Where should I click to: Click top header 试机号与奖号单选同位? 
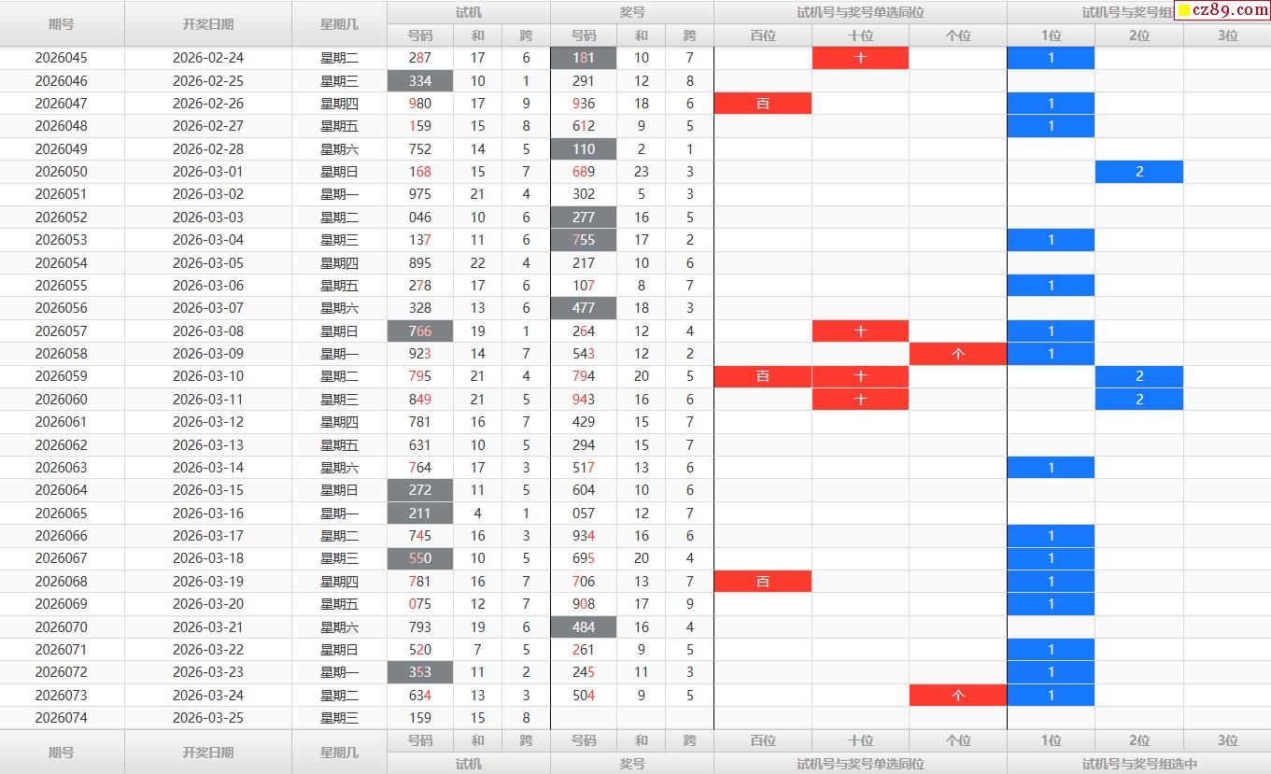[x=859, y=12]
